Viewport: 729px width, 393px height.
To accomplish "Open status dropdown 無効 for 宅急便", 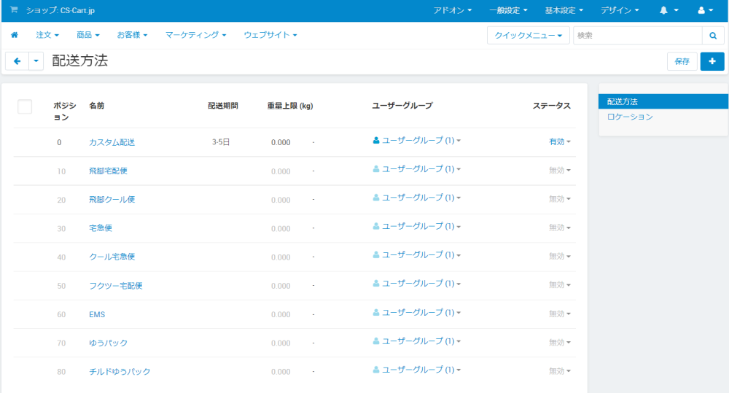I will point(559,227).
